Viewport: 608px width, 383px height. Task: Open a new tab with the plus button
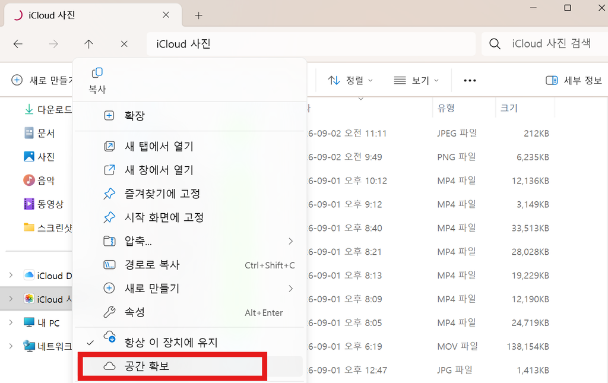(198, 15)
